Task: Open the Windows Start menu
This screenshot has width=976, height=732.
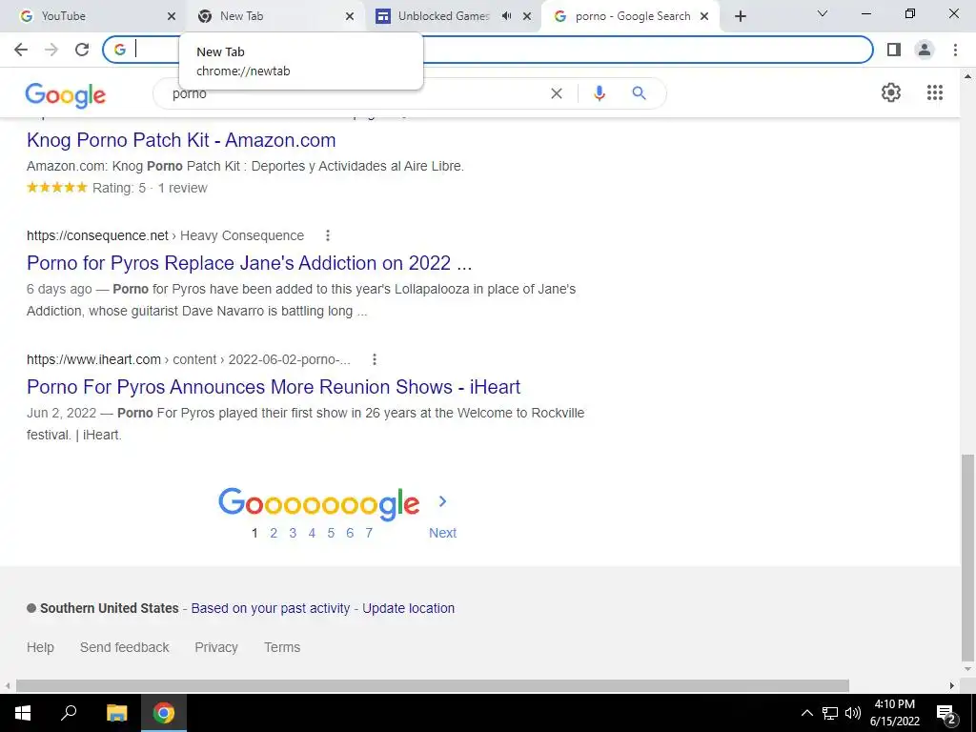Action: tap(23, 713)
